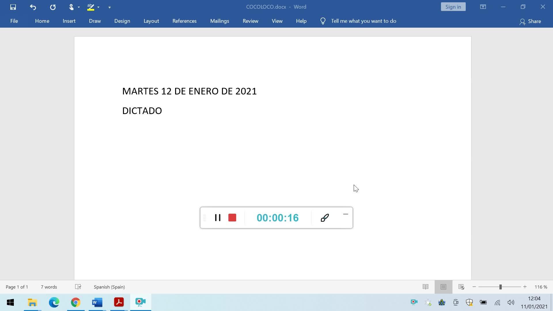Open the spelling and proofing status icon

point(78,287)
